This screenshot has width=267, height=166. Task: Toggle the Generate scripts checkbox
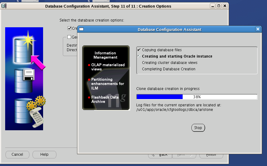(69, 37)
